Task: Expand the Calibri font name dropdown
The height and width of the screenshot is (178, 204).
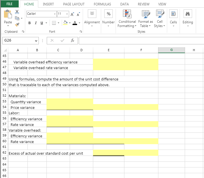Action: coord(55,14)
